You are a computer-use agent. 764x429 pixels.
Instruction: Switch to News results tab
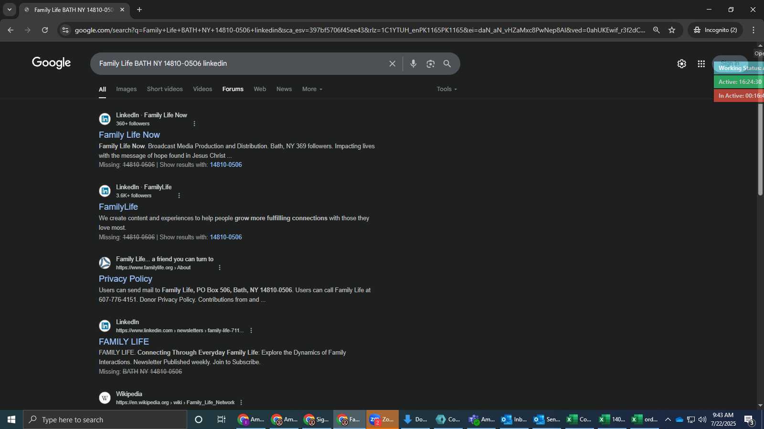coord(284,89)
